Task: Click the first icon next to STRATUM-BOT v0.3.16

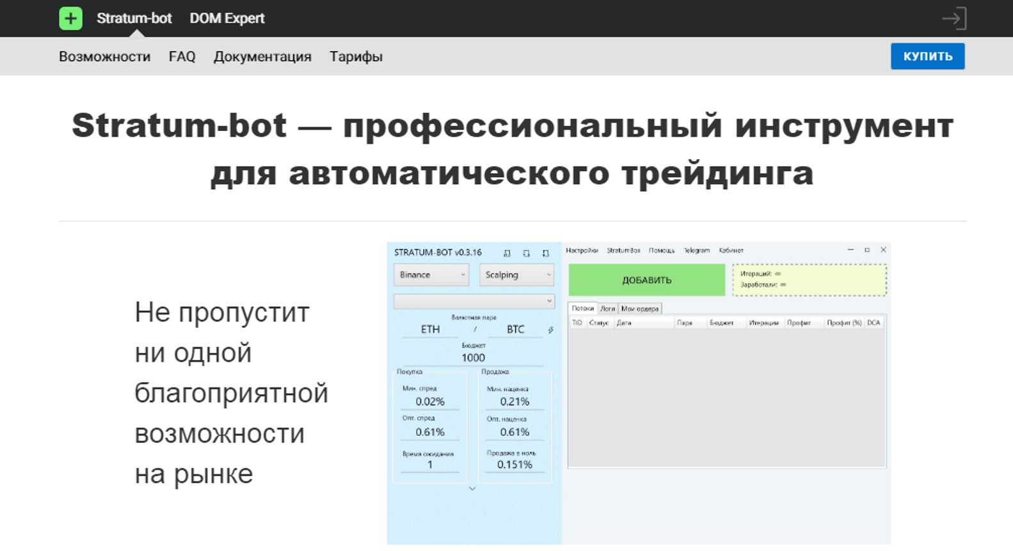Action: click(507, 253)
